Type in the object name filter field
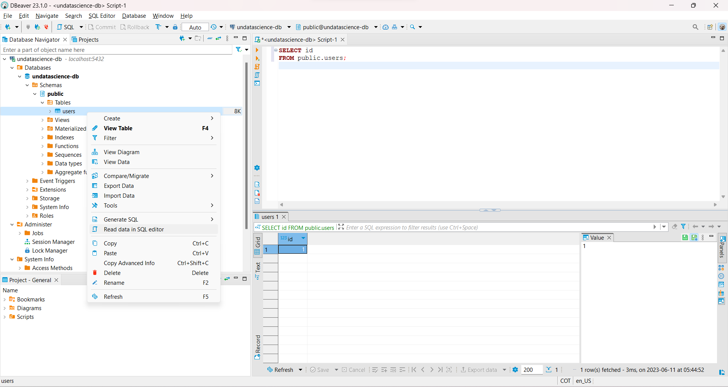 [x=116, y=50]
